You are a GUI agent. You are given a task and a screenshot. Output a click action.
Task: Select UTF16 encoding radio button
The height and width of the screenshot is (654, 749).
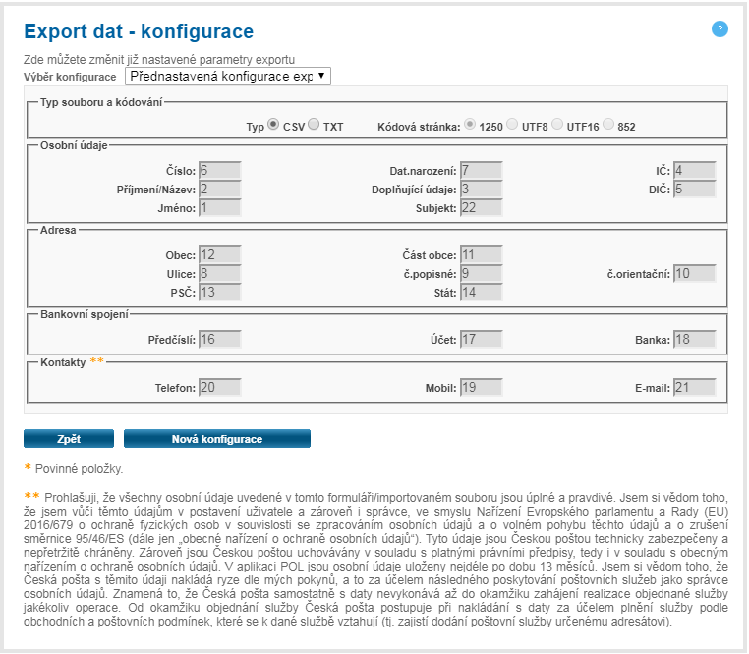point(557,125)
